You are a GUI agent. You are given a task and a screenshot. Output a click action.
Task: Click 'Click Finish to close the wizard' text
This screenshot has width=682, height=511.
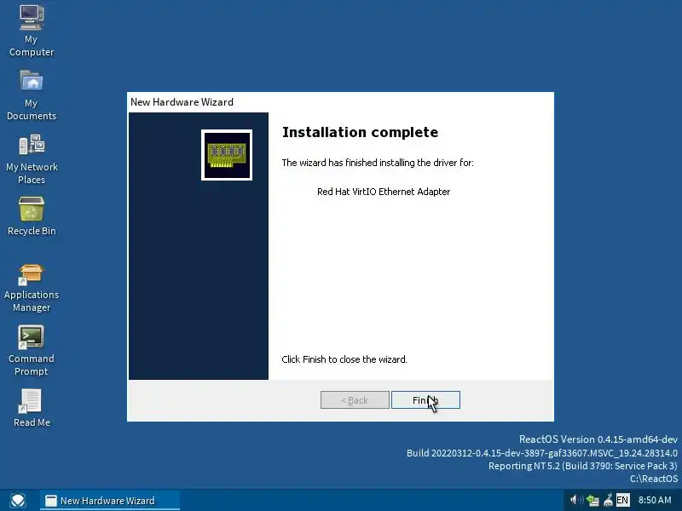[344, 359]
